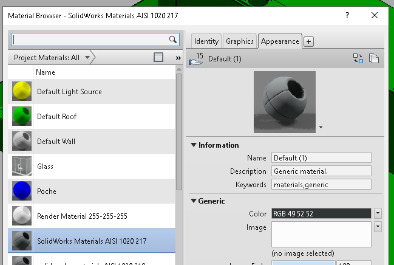The image size is (394, 265).
Task: Click the Keywords field materials,generic
Action: click(x=321, y=185)
